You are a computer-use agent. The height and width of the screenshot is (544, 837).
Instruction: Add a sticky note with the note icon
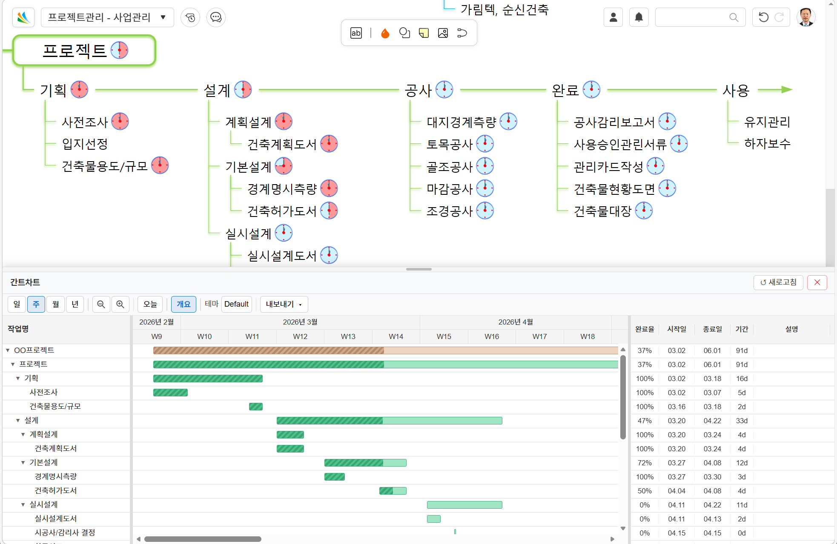424,33
